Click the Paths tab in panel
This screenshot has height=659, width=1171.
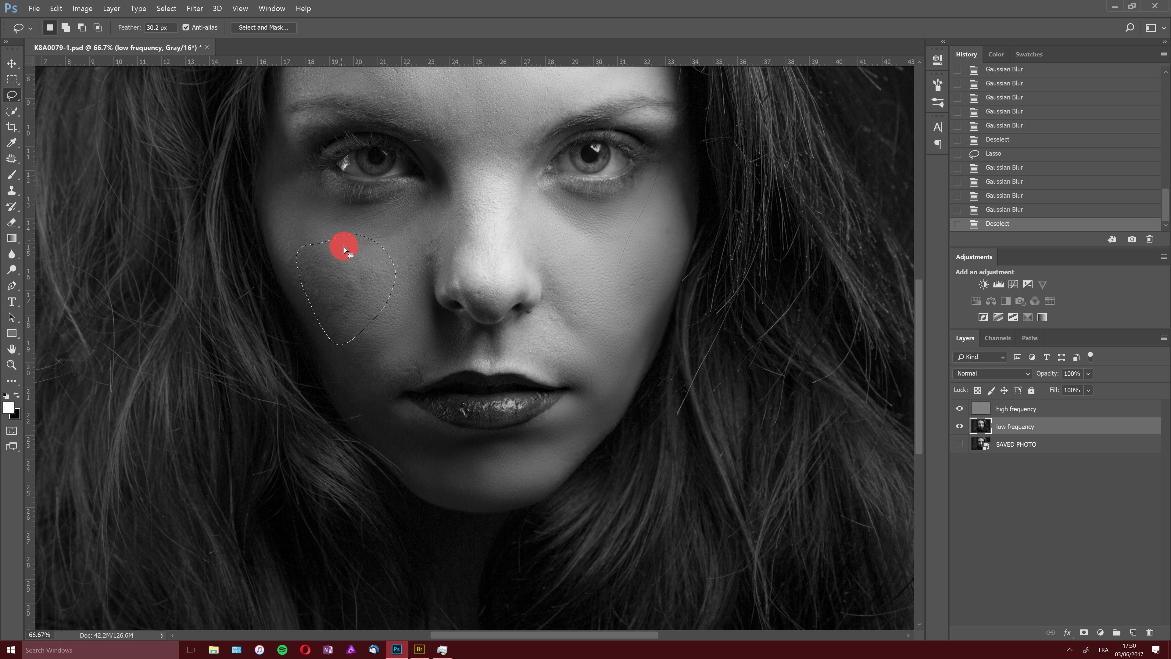click(x=1030, y=337)
